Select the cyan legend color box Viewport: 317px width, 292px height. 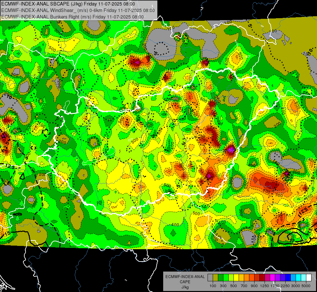(299, 278)
